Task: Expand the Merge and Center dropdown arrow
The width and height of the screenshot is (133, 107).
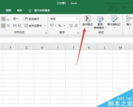Action: click(45, 26)
